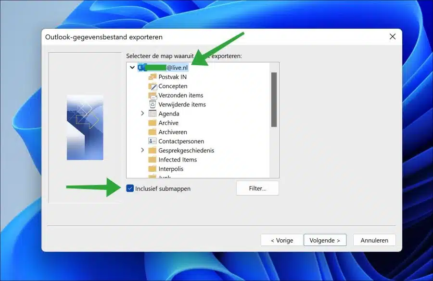Select the 'Verzonden items' label
The width and height of the screenshot is (433, 281).
coord(181,95)
